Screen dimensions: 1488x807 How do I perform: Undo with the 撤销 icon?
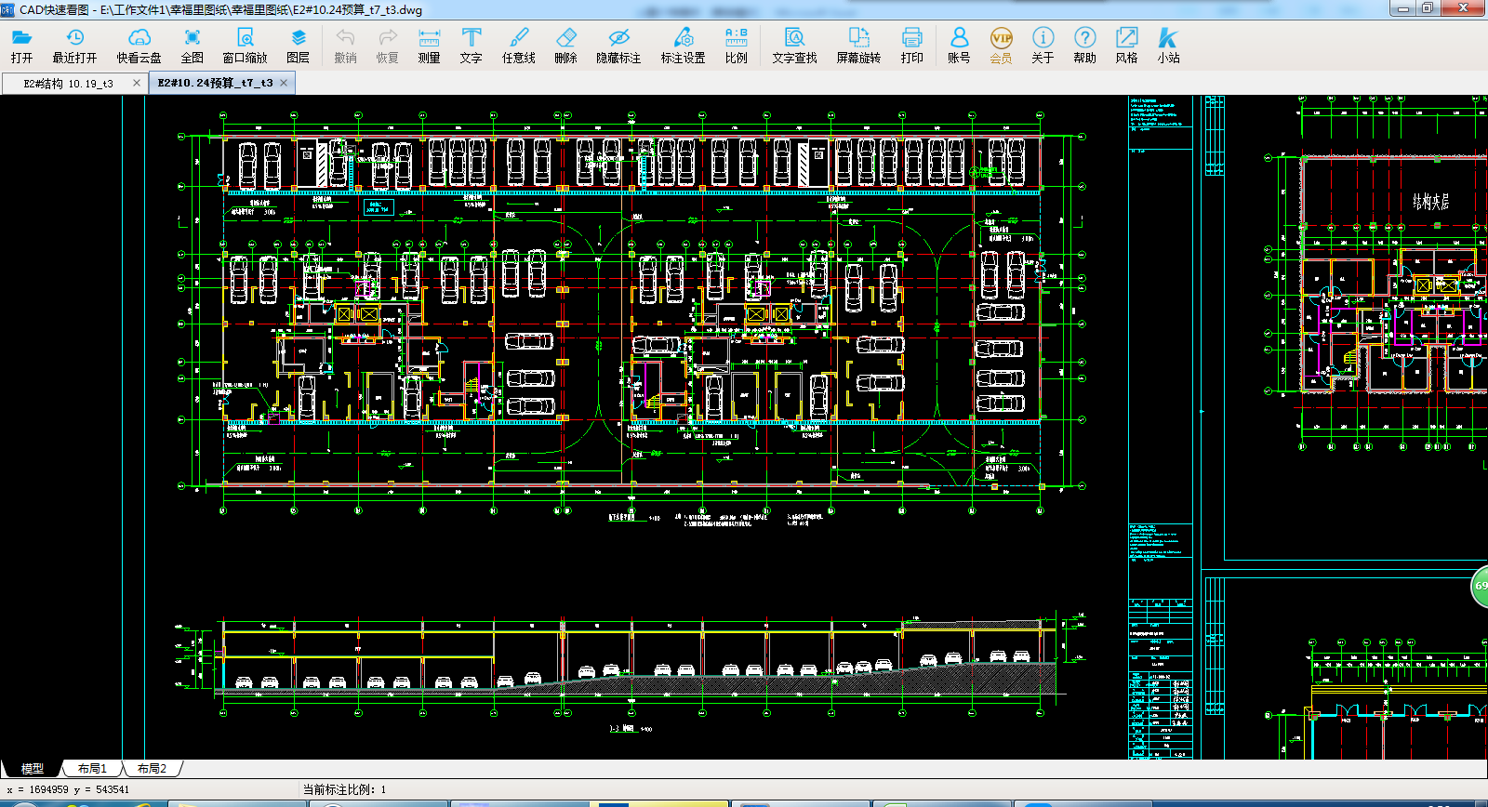(345, 46)
